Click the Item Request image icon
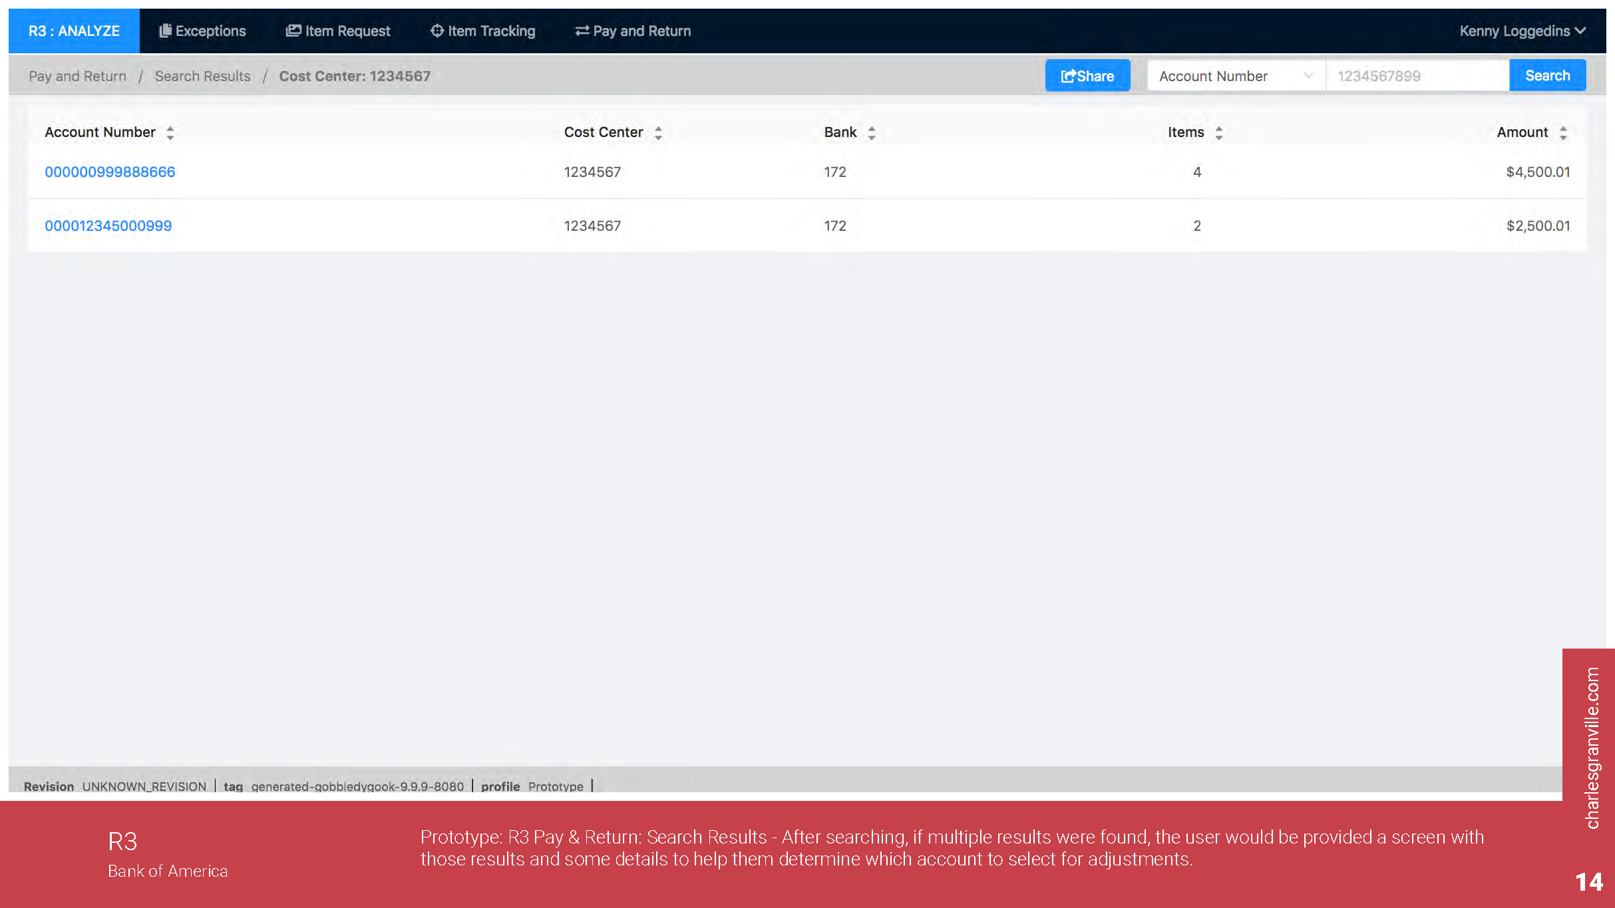Image resolution: width=1615 pixels, height=908 pixels. pyautogui.click(x=293, y=31)
